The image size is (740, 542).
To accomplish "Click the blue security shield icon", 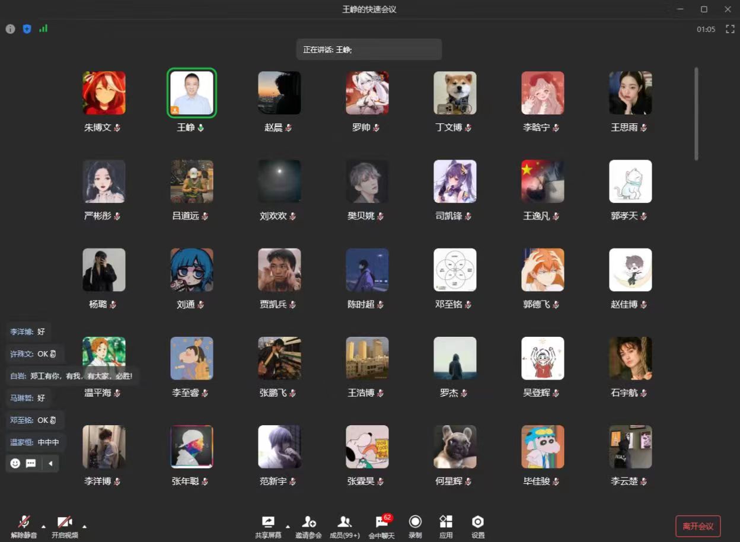I will coord(27,29).
